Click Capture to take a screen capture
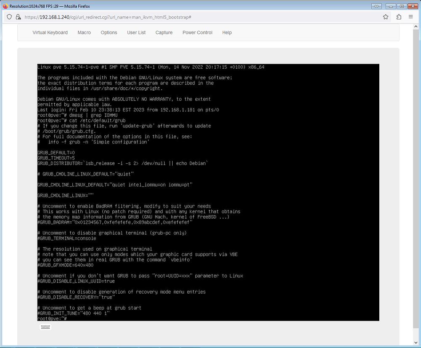 [164, 32]
